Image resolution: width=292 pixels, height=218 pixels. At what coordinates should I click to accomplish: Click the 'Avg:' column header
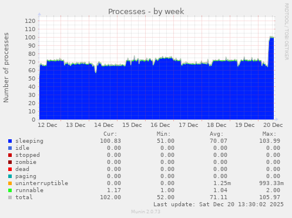[216, 134]
